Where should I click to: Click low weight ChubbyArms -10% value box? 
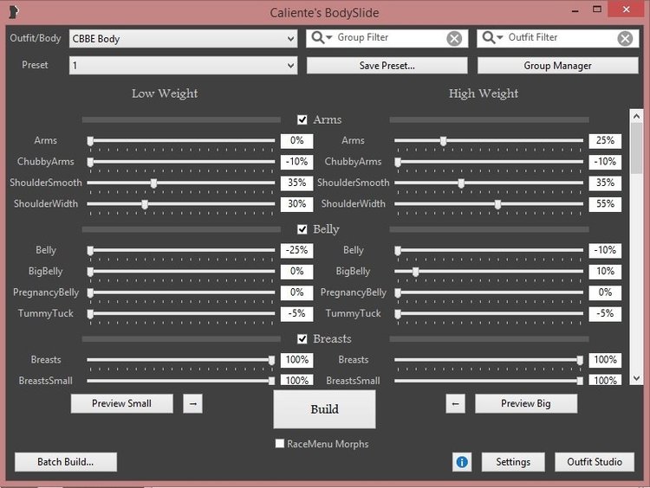296,162
